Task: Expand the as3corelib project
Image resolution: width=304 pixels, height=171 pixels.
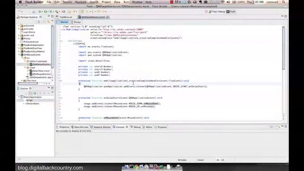Action: coord(19,26)
